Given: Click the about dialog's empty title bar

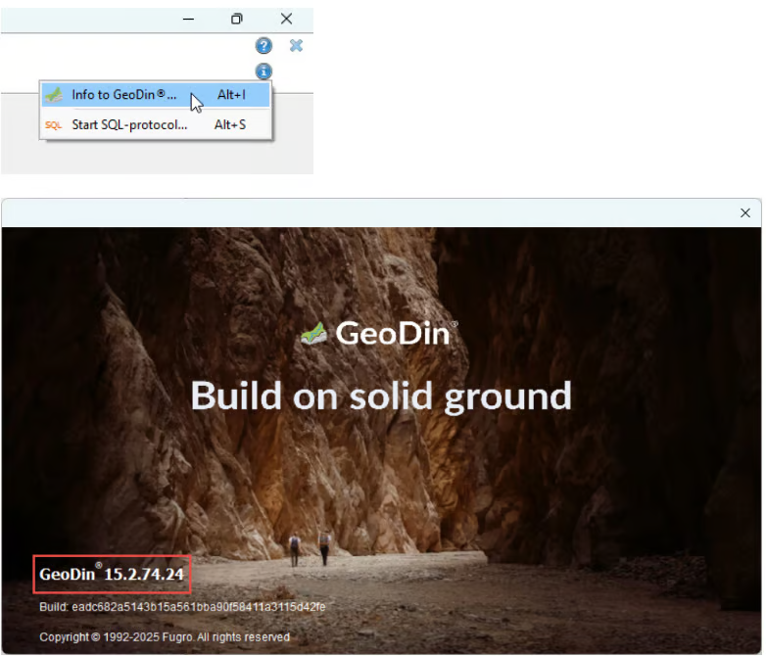Looking at the screenshot, I should tap(372, 213).
